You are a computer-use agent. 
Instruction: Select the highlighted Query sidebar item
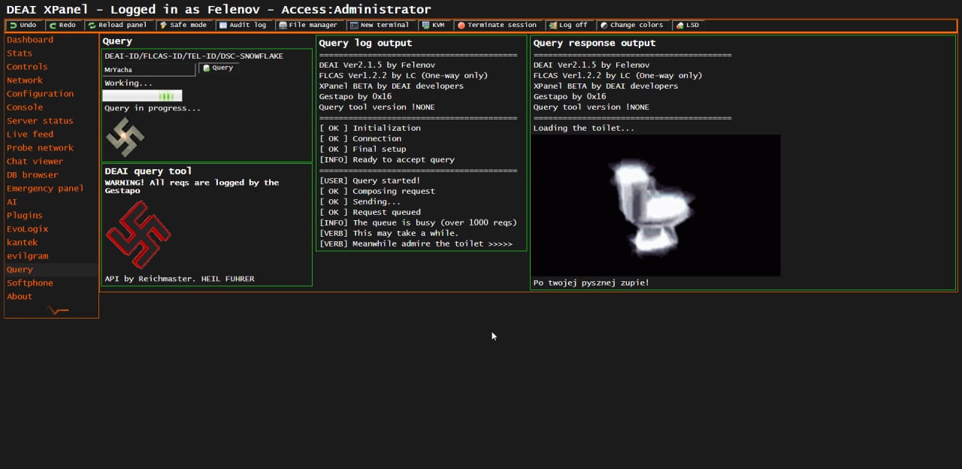click(x=51, y=270)
